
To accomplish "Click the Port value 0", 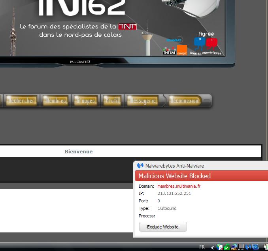I will 159,201.
